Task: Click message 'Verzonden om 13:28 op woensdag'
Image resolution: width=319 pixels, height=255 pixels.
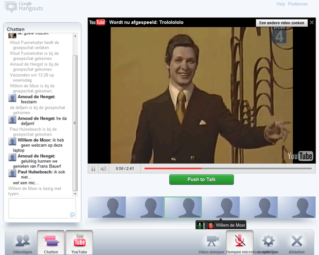Action: [x=32, y=78]
